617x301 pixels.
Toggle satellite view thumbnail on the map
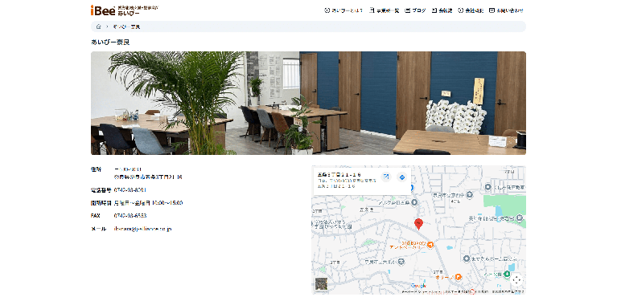point(321,283)
